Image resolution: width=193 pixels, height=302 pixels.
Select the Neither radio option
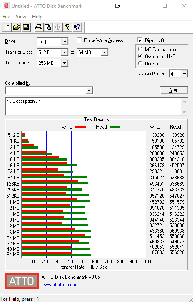click(140, 63)
